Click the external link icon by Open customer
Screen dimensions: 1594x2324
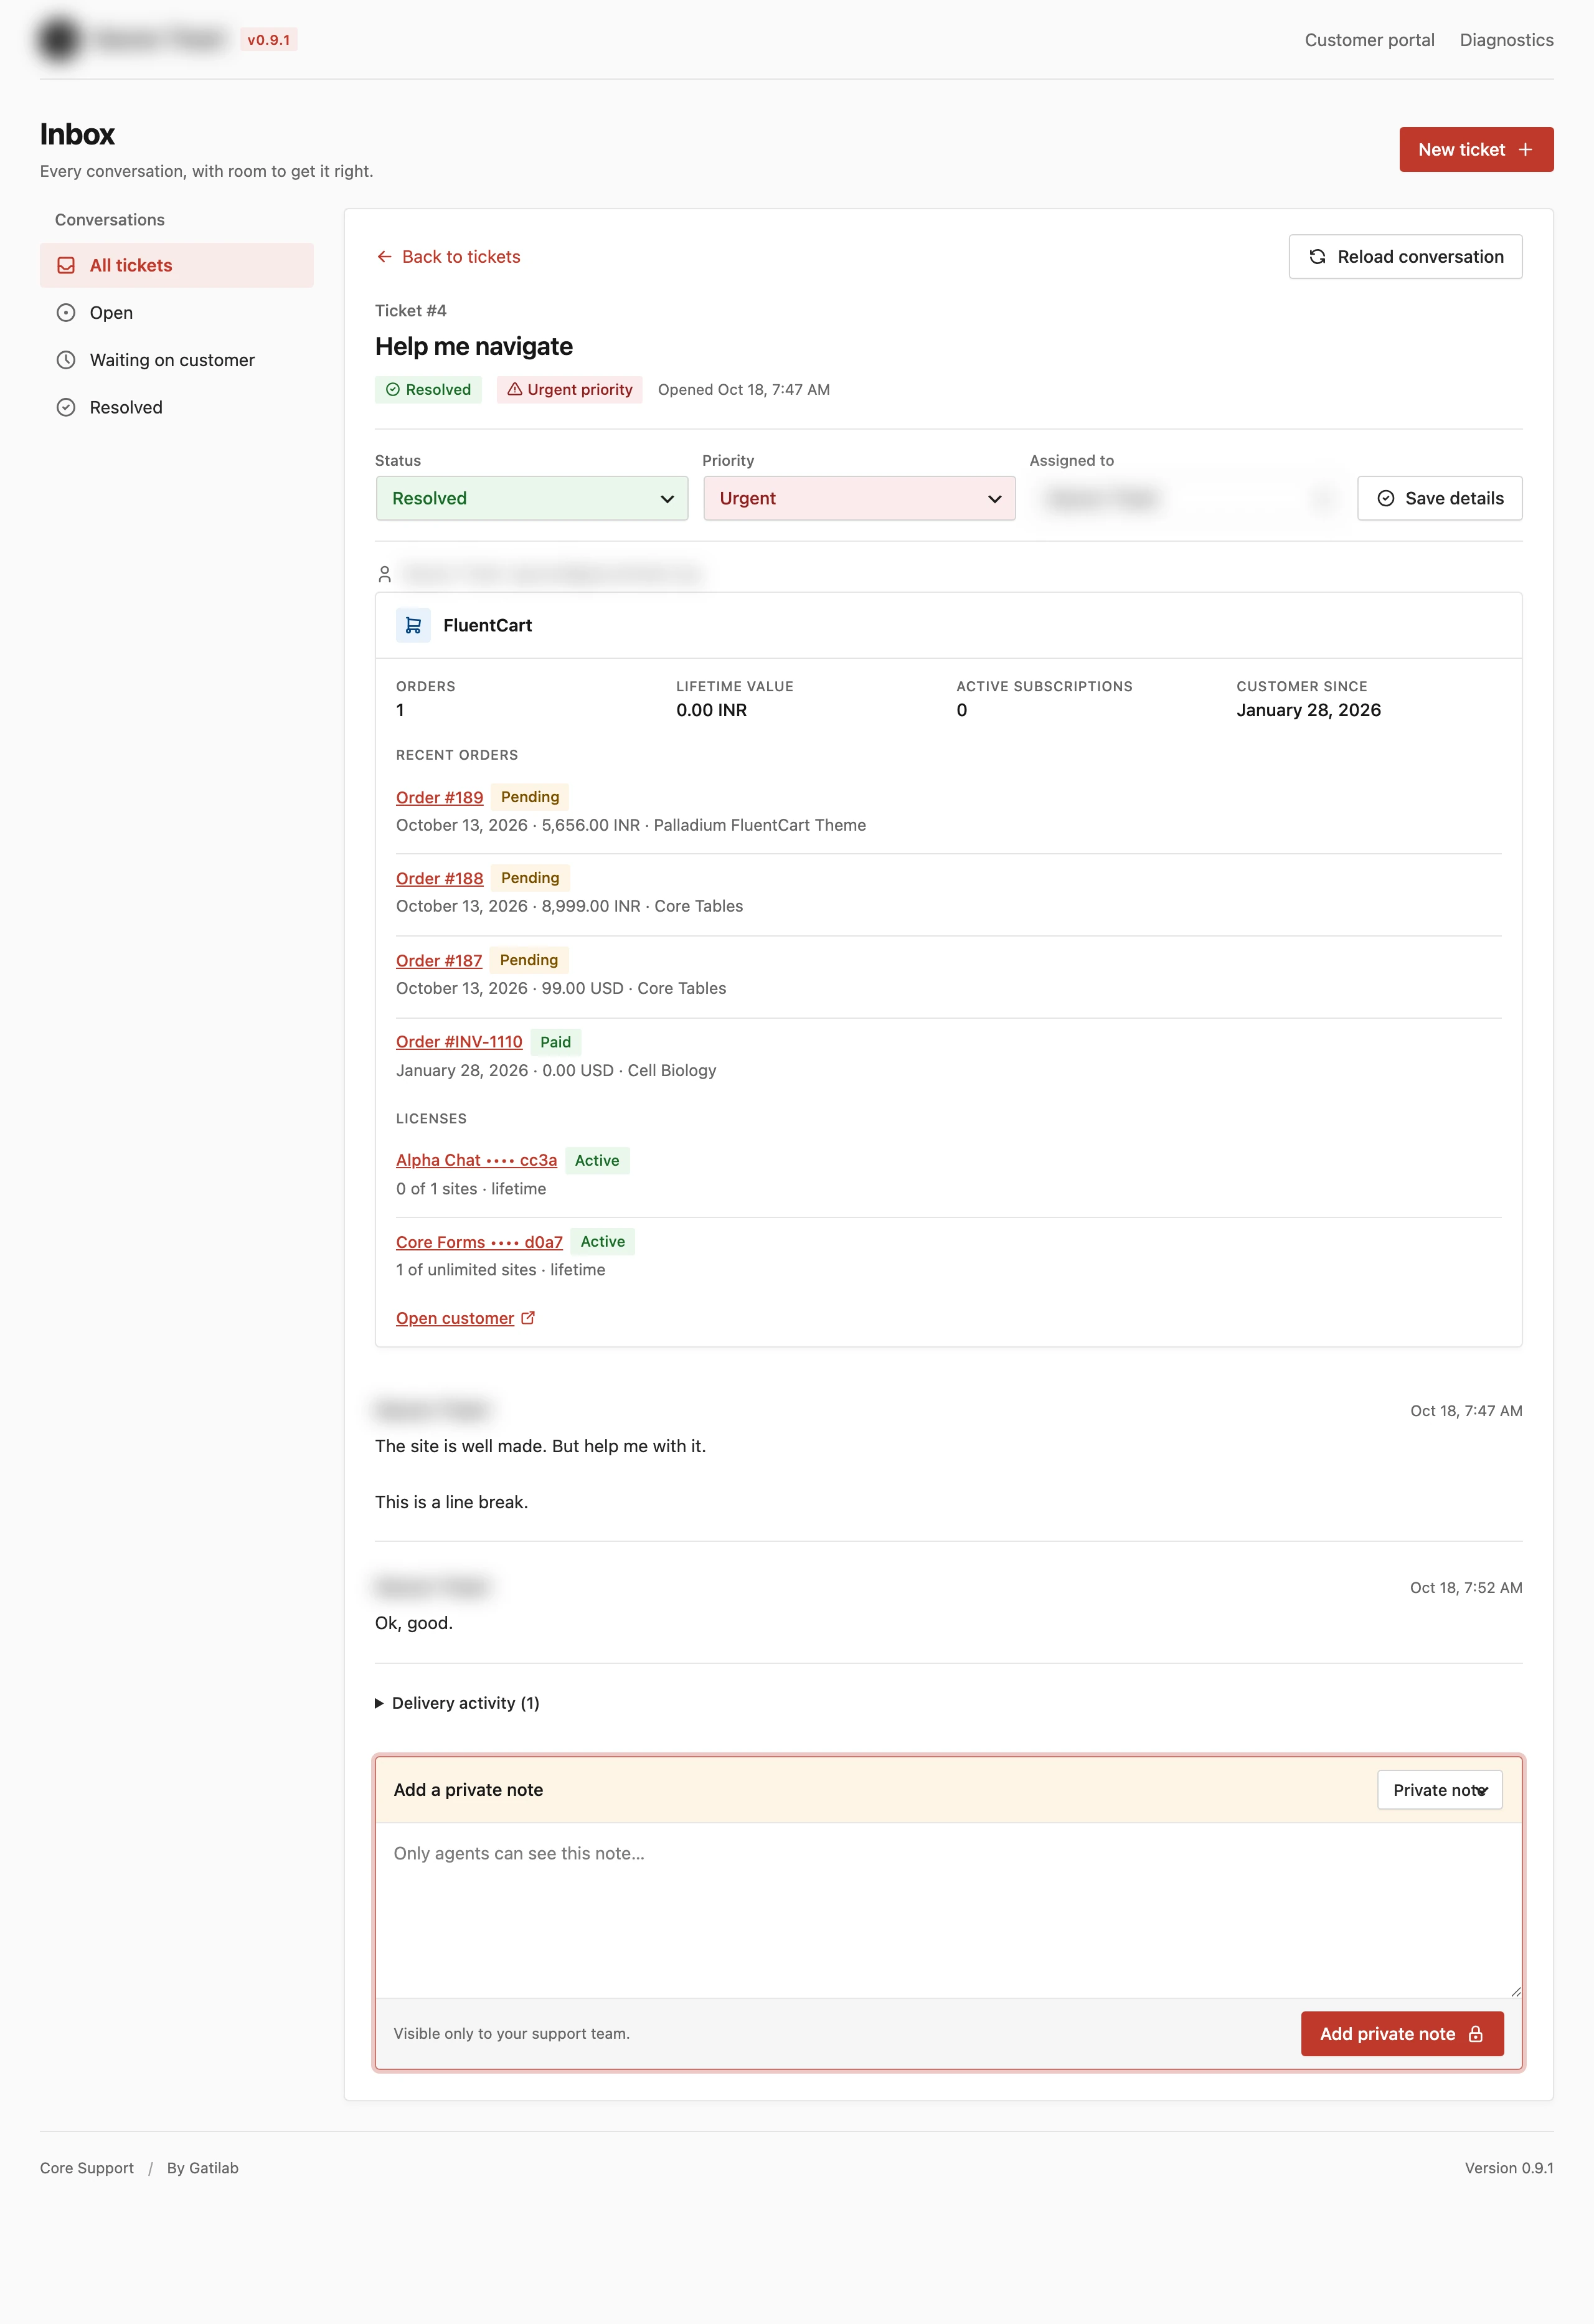coord(528,1318)
